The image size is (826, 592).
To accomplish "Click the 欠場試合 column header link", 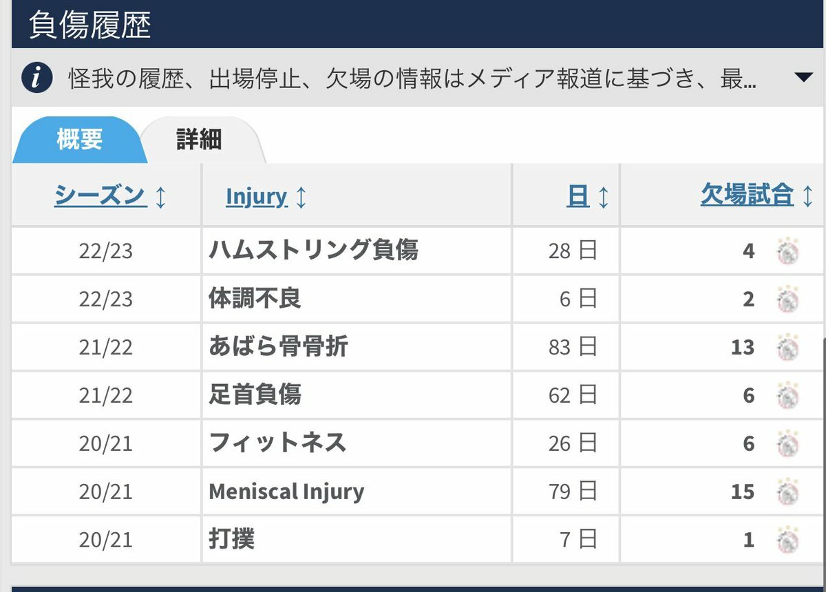I will click(x=747, y=195).
